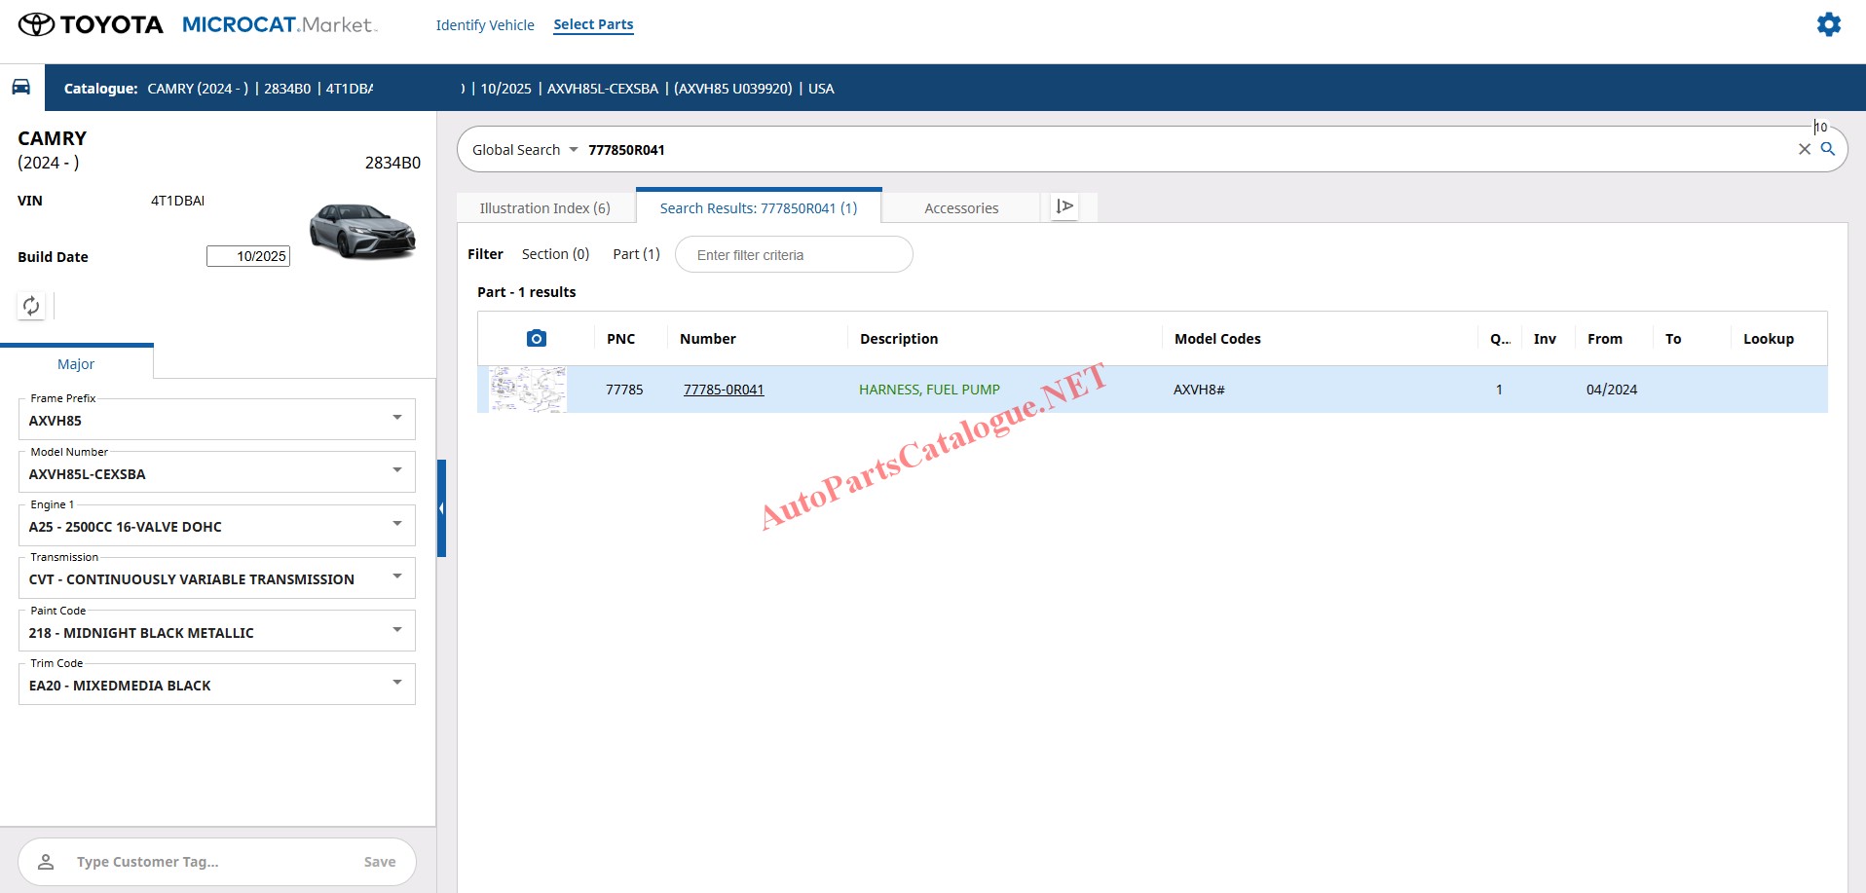Click the magnifier search icon
Image resolution: width=1866 pixels, height=893 pixels.
click(1828, 149)
